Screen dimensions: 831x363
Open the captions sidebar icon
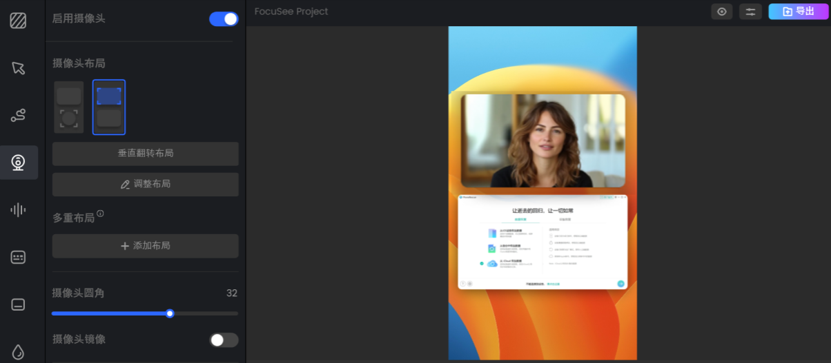coord(19,304)
